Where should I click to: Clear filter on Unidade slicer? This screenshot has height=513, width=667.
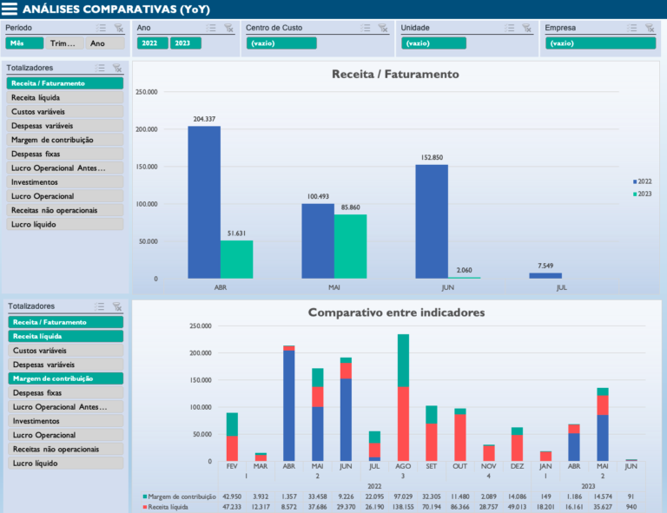[x=527, y=28]
